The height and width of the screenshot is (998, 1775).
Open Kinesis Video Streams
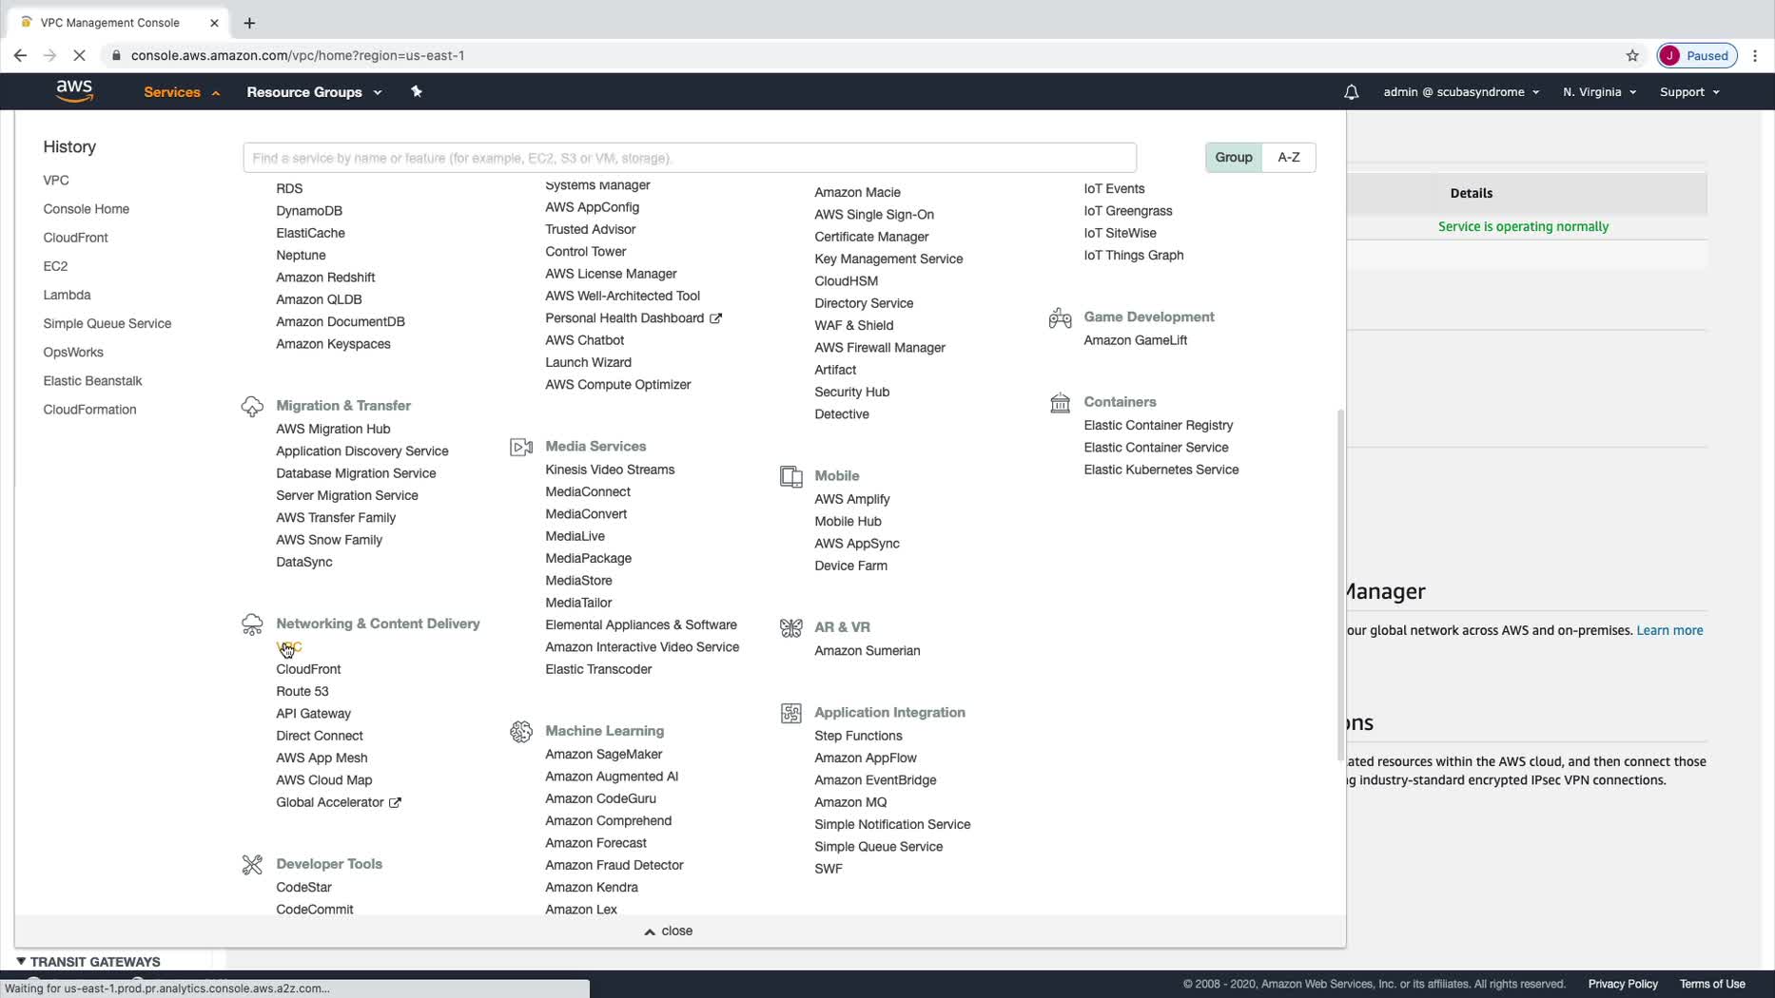610,470
